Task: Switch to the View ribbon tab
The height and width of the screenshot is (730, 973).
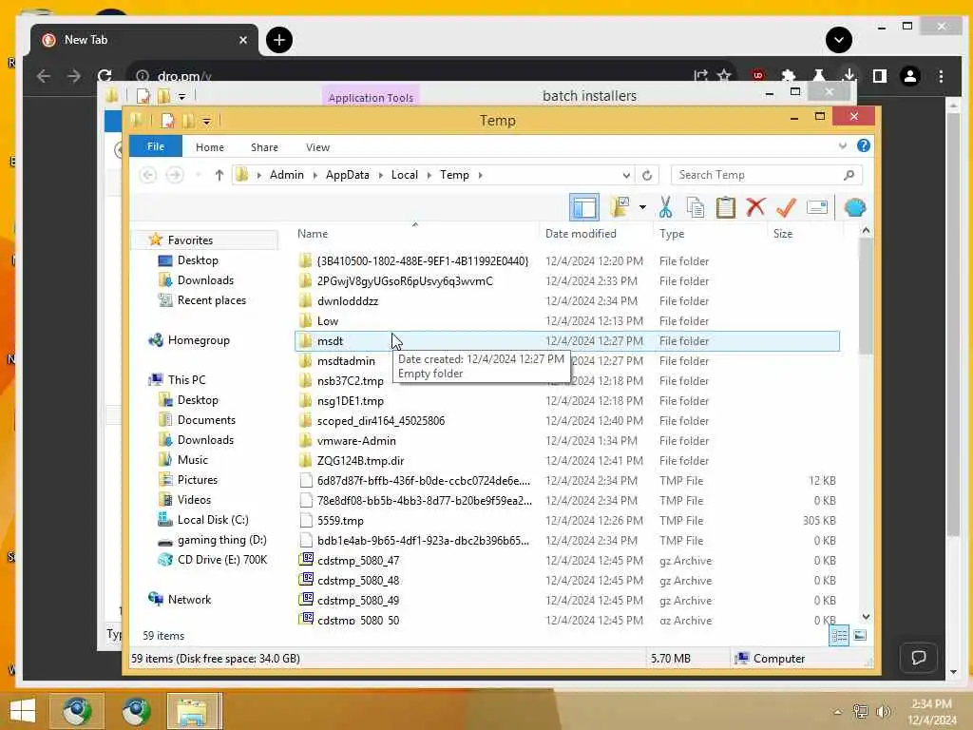Action: pos(317,147)
